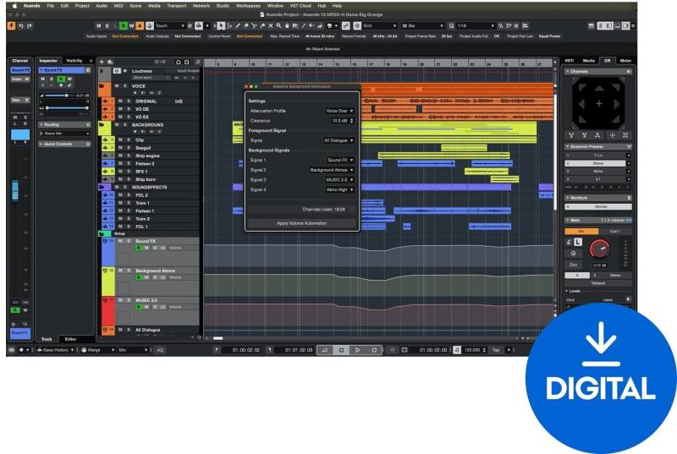The image size is (677, 454).
Task: Select the Glue tool
Action: (262, 26)
